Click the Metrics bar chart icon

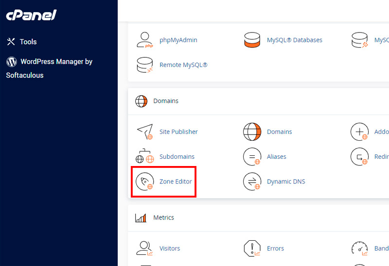141,218
